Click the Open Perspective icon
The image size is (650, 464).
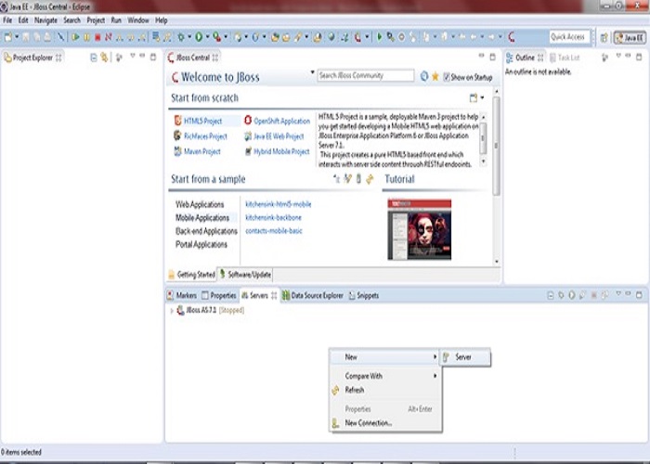coord(604,37)
